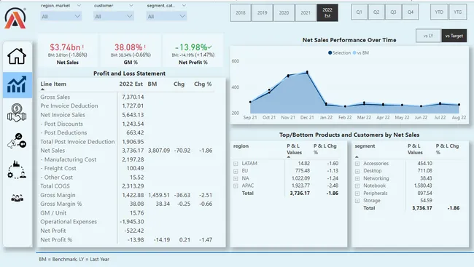
Task: Sort by the segment column header
Action: coord(365,146)
